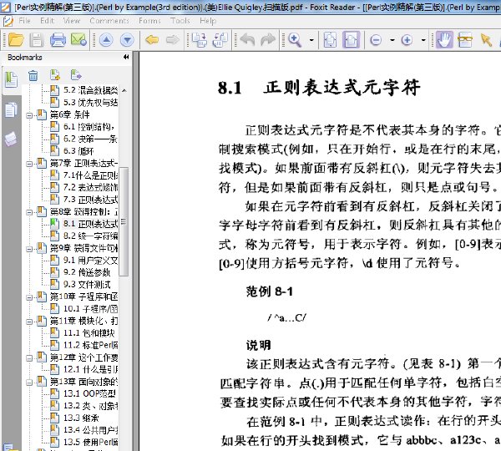
Task: Open the Comments menu
Action: [109, 21]
